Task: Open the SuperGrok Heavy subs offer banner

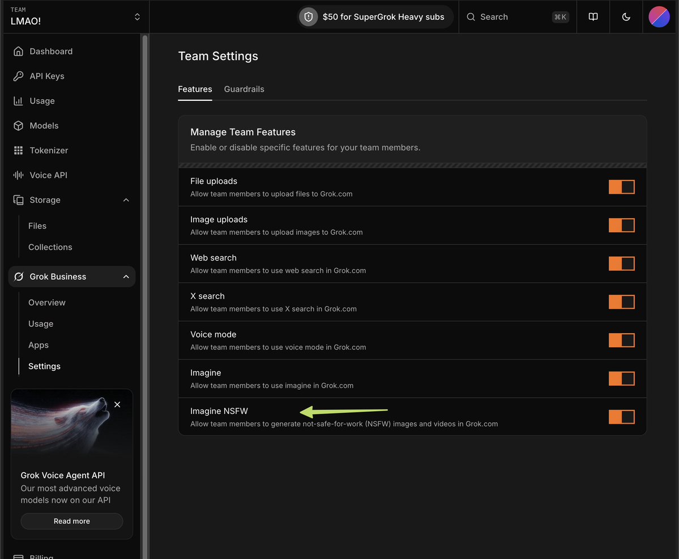Action: pos(375,16)
